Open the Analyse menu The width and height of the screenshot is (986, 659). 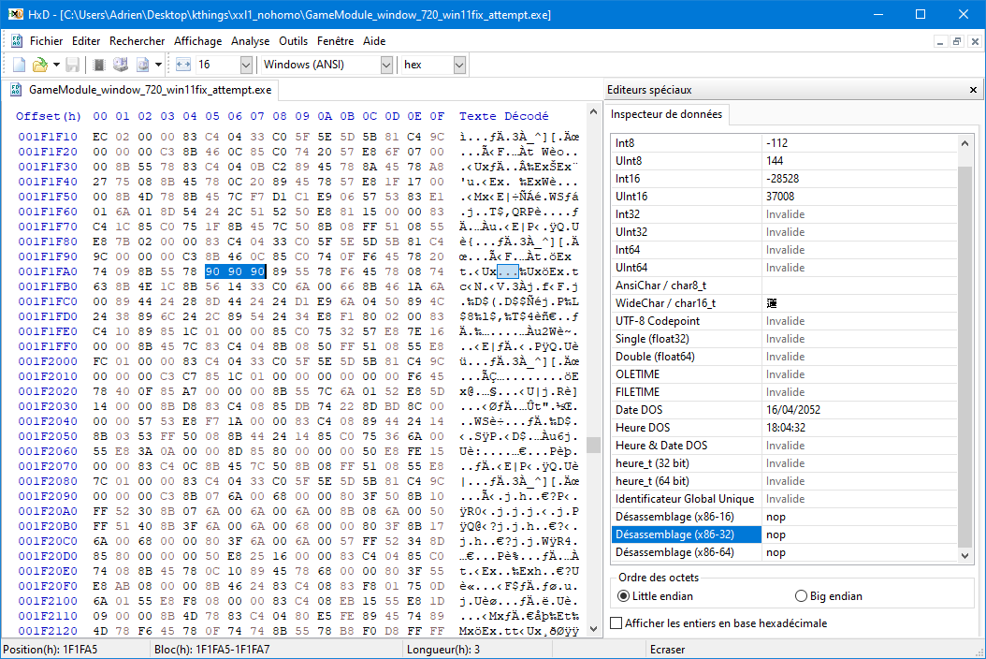click(x=251, y=41)
